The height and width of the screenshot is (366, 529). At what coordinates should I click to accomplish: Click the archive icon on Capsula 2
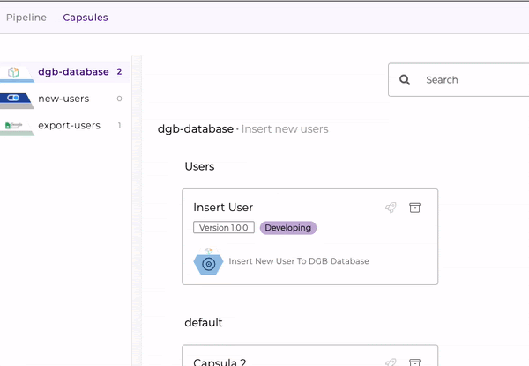coord(415,362)
